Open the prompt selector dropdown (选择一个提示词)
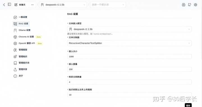 (108, 5)
